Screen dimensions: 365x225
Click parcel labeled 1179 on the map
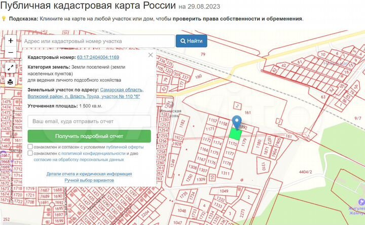244,142
